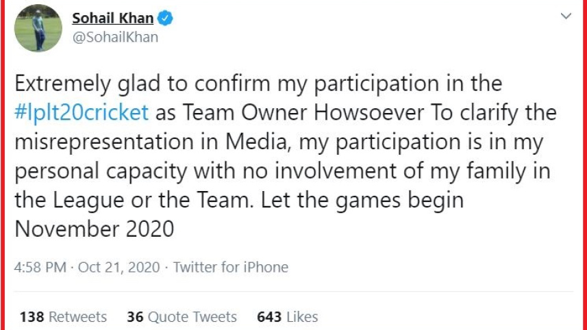Open Sohail Khan's profile picture
The width and height of the screenshot is (587, 330).
coord(38,29)
